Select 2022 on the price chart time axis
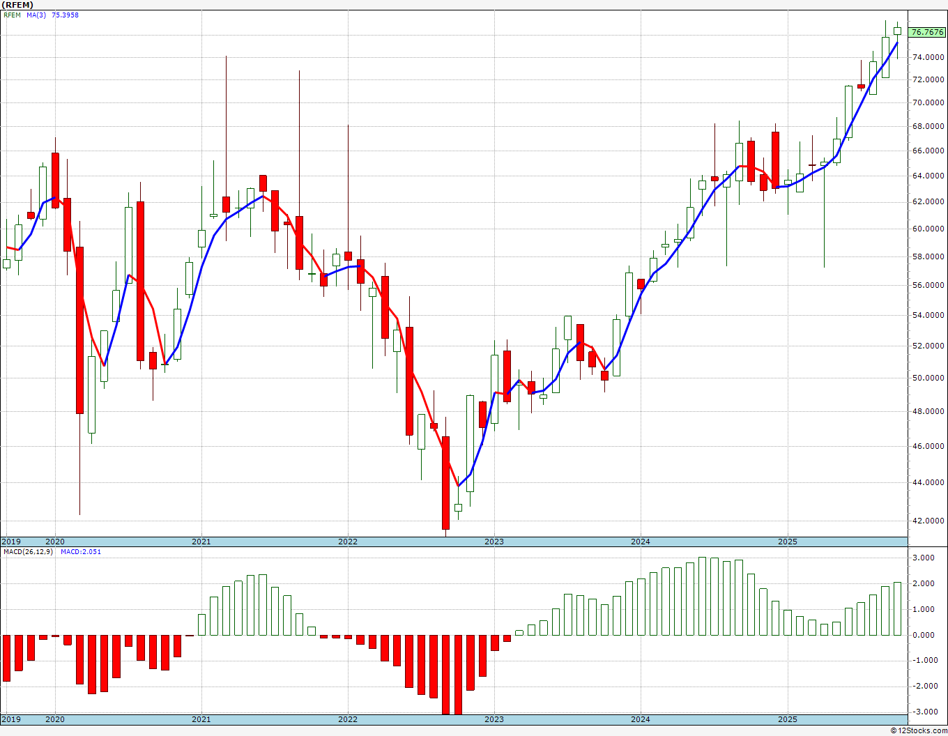The image size is (948, 736). (x=348, y=542)
